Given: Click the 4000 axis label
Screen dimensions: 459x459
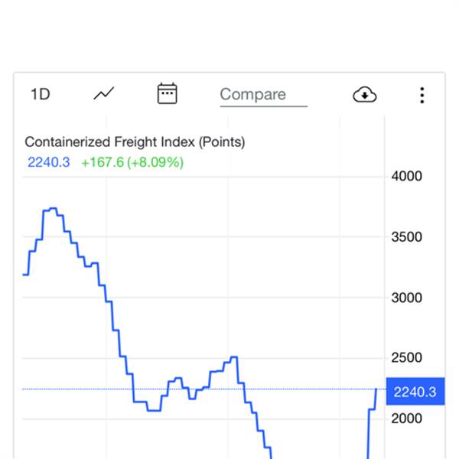Looking at the screenshot, I should pyautogui.click(x=407, y=176).
